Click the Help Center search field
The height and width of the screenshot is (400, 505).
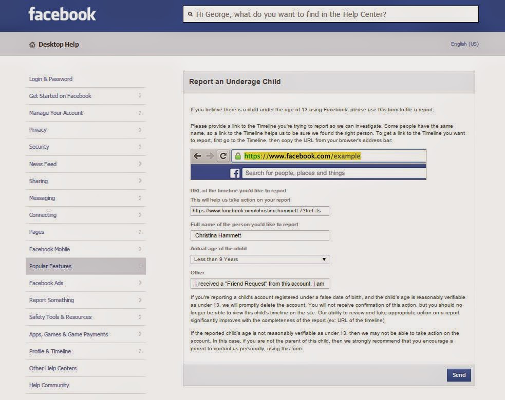click(331, 14)
